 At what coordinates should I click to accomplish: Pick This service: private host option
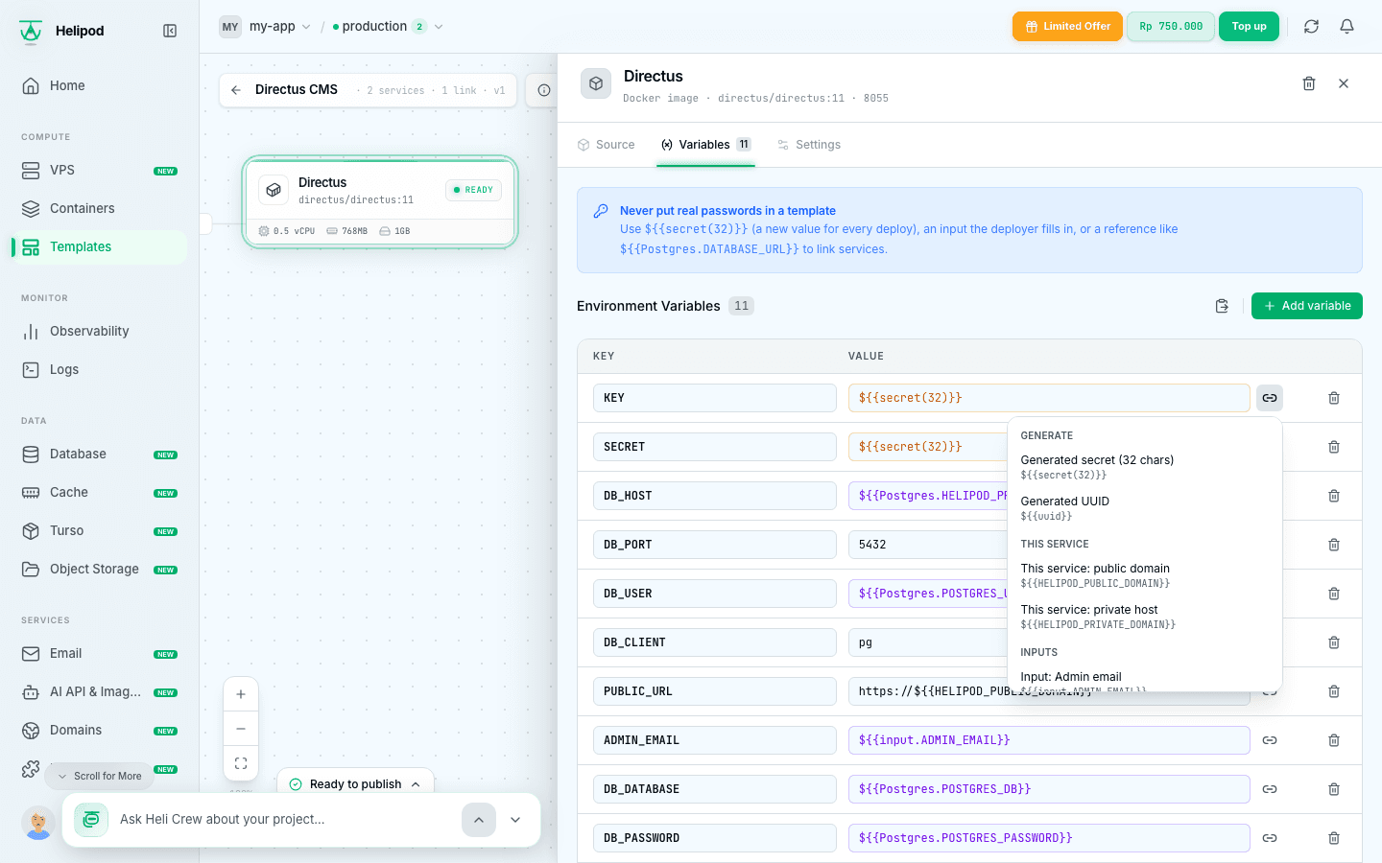tap(1145, 617)
